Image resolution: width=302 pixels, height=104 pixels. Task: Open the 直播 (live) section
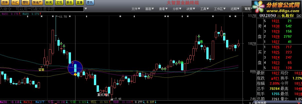coord(79,3)
